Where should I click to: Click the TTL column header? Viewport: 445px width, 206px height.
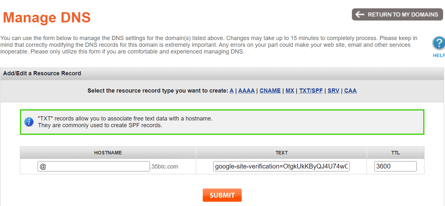click(x=395, y=153)
